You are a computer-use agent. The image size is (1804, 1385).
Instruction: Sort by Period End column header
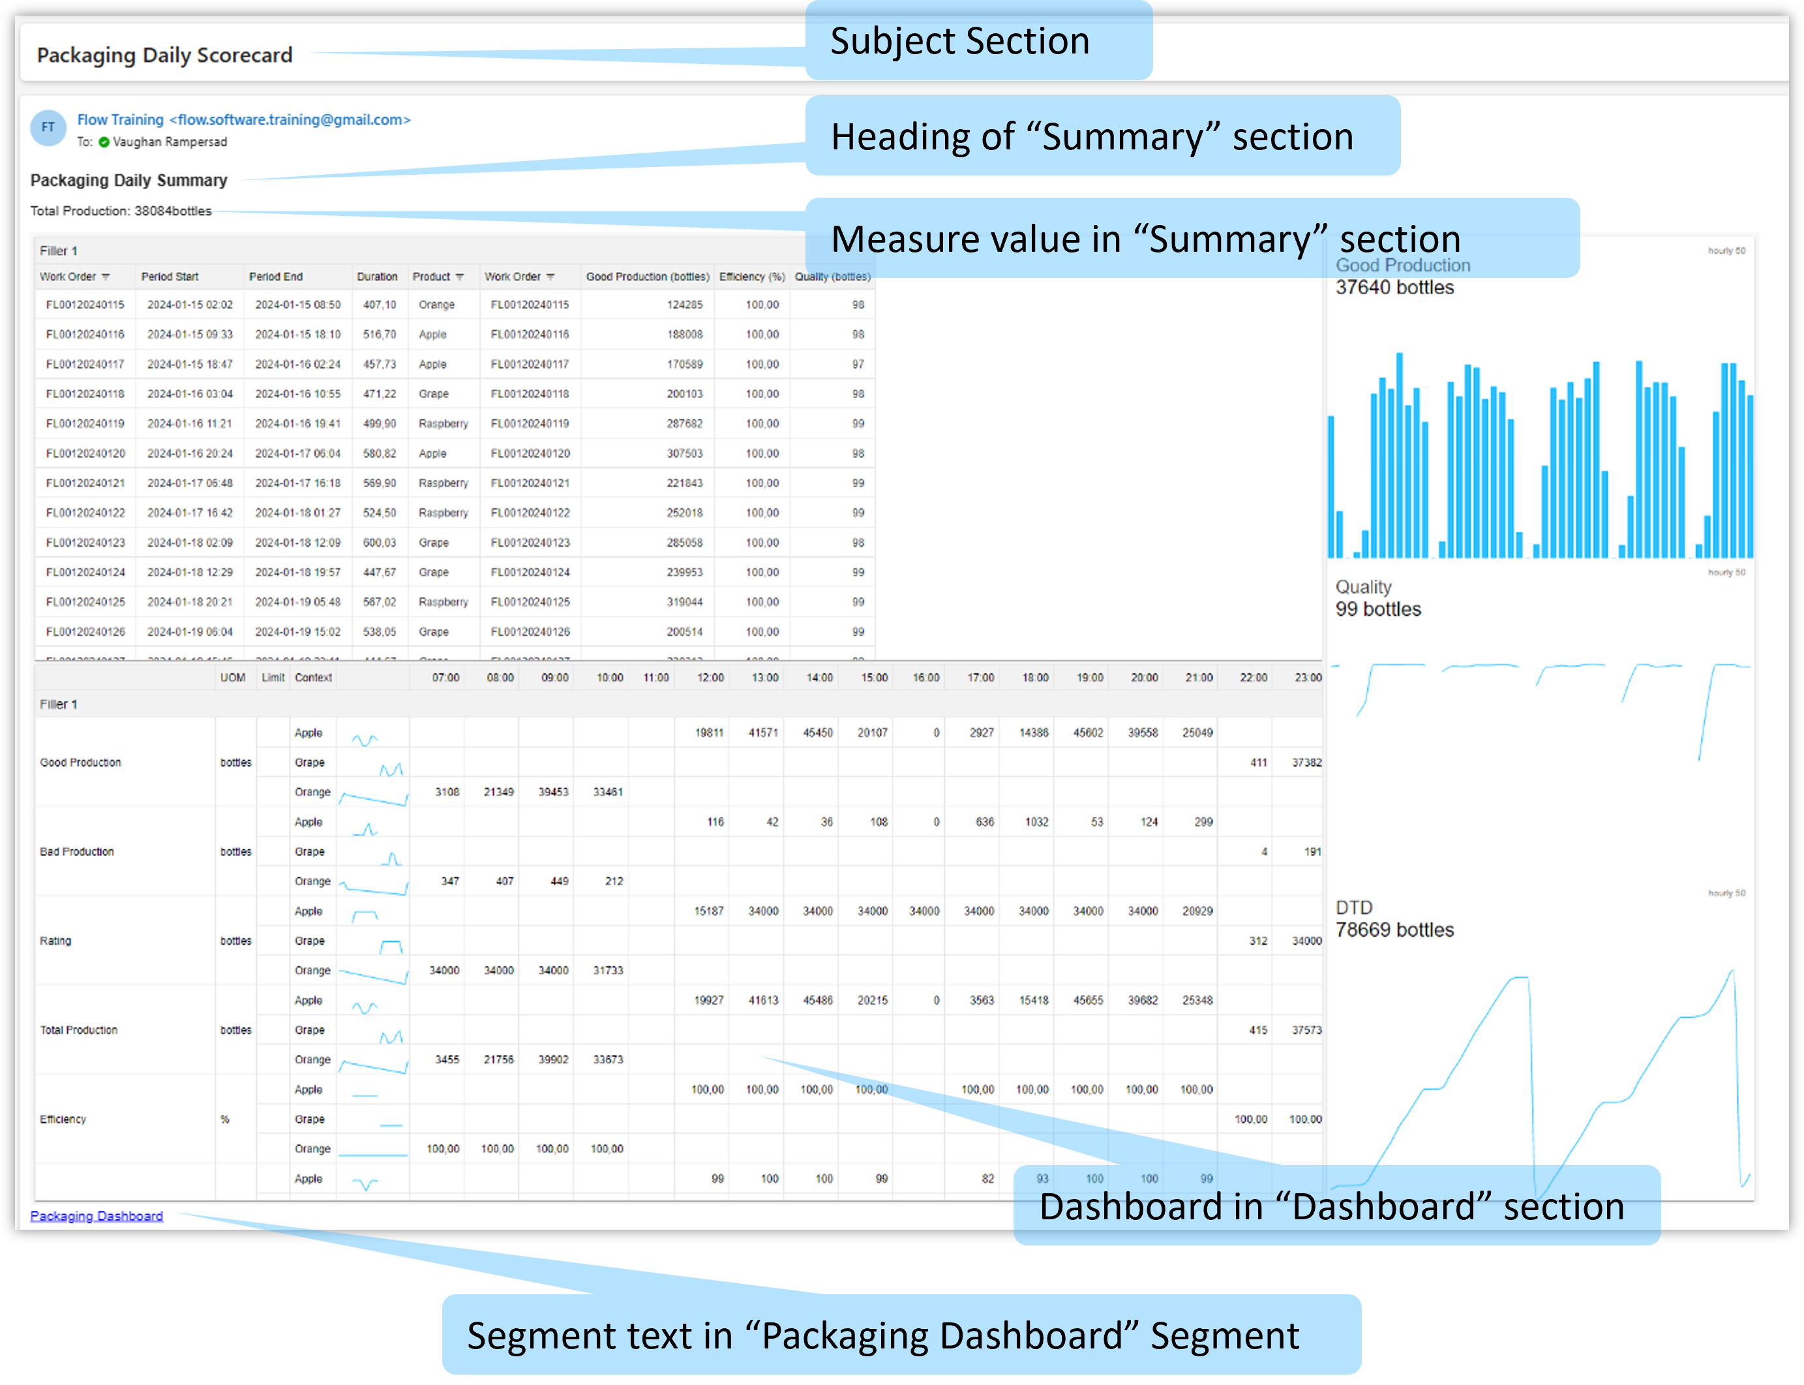click(276, 277)
